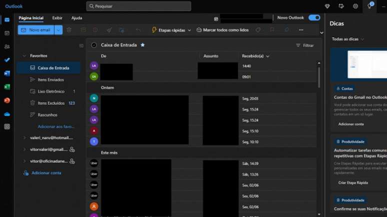Click the Categorize tag icon
Screen dimensions: 387x217
pos(258,30)
